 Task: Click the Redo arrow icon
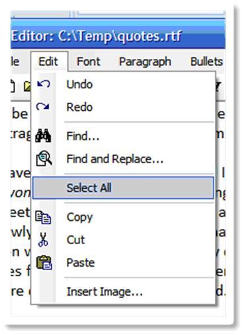coord(43,107)
